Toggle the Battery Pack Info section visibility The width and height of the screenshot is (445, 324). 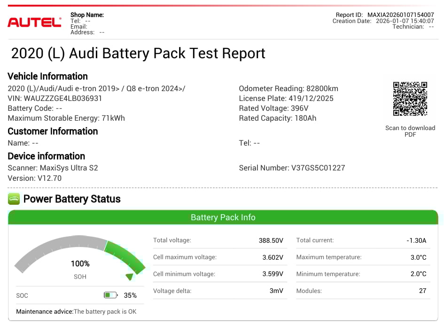(223, 217)
